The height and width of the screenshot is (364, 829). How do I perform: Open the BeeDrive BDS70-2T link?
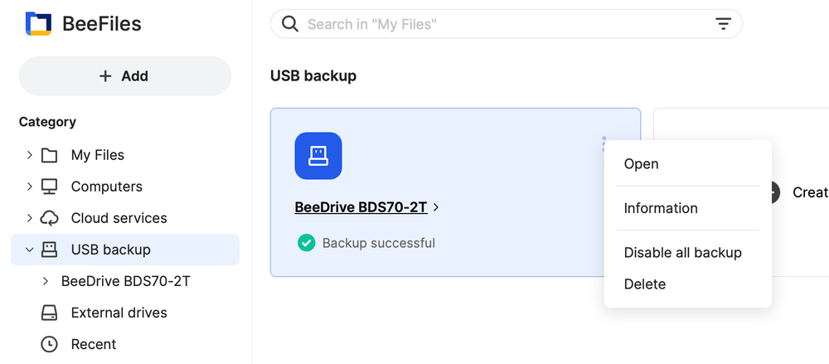[x=361, y=207]
